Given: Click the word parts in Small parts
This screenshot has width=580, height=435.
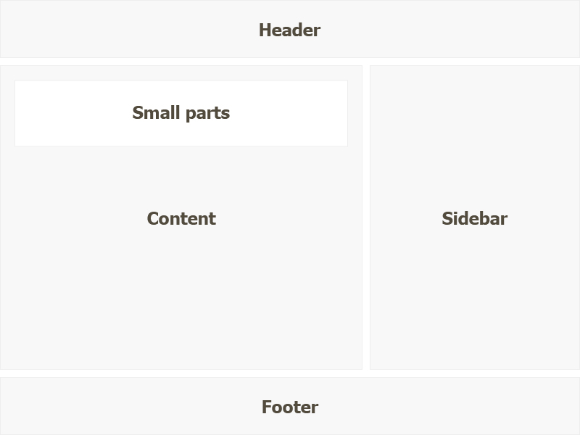Looking at the screenshot, I should click(207, 114).
